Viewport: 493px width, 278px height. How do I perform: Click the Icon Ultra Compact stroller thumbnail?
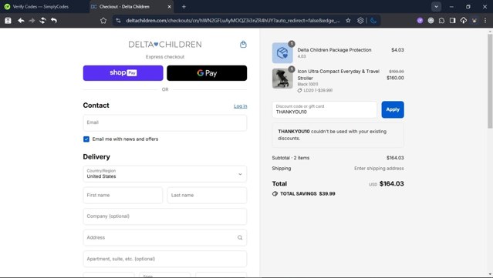[x=282, y=79]
